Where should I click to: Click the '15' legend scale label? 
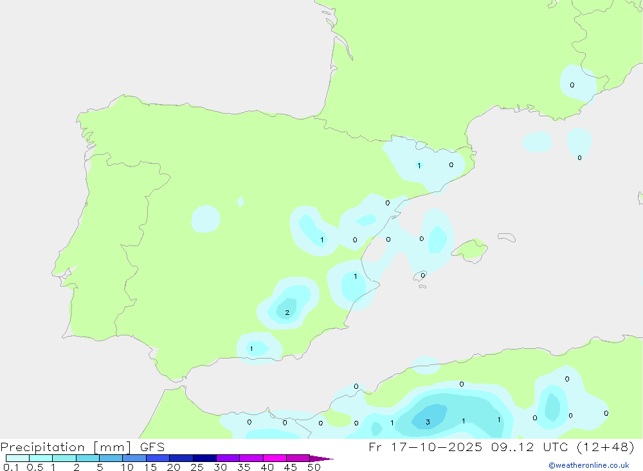[x=150, y=467]
